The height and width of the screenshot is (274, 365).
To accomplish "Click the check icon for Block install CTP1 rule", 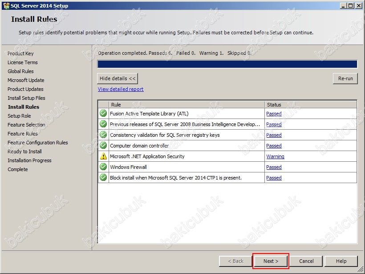I will click(x=103, y=178).
